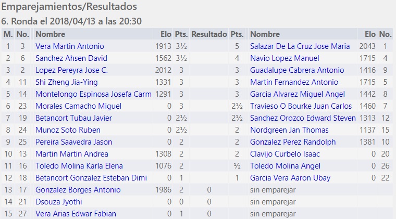Image resolution: width=396 pixels, height=219 pixels.
Task: Open Betancort Tubau Javier profile
Action: (x=73, y=118)
